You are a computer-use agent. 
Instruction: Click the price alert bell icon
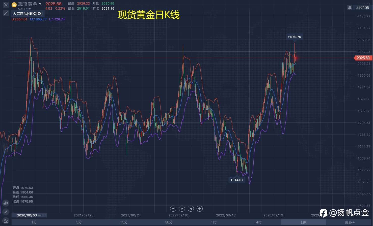coord(350,8)
